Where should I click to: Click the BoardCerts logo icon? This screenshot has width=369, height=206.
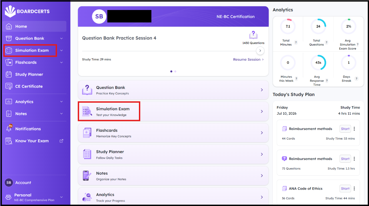[x=10, y=11]
